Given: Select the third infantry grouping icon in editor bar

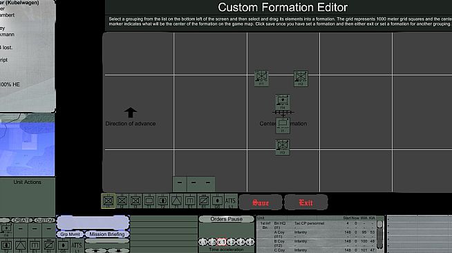Looking at the screenshot, I should pos(135,201).
